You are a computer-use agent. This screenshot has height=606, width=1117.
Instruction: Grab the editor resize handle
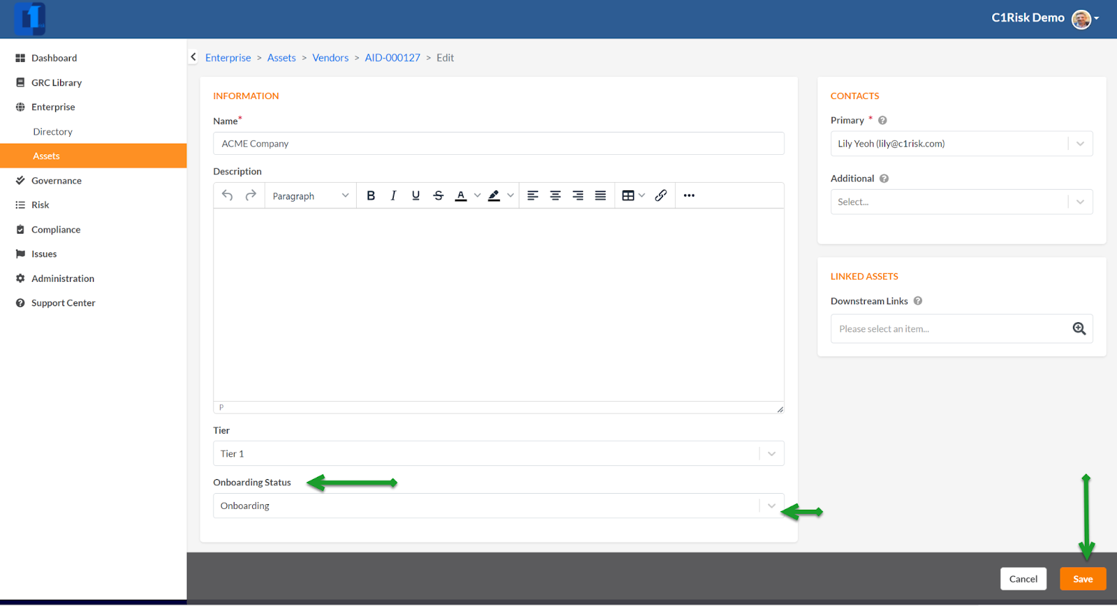coord(780,409)
